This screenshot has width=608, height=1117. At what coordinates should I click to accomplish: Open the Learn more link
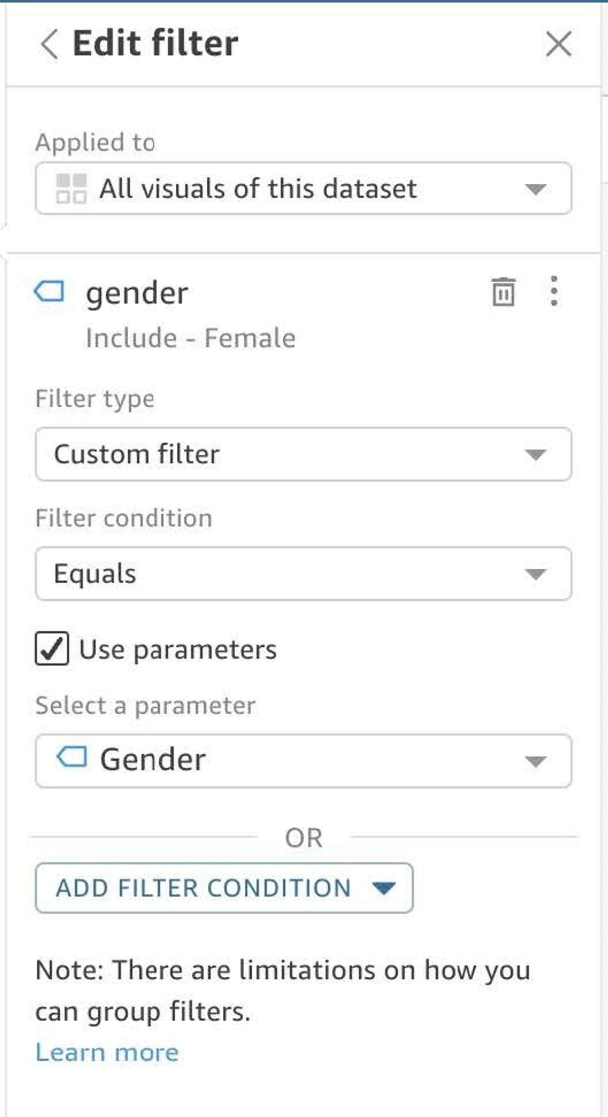tap(107, 1053)
